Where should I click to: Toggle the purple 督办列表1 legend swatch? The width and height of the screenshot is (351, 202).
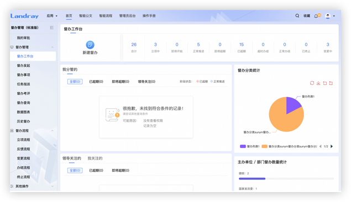243,146
